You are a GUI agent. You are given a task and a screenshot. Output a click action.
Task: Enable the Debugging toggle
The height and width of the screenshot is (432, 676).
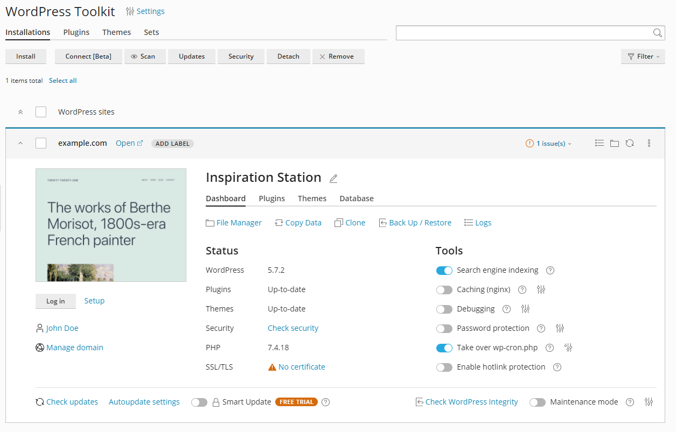[444, 309]
